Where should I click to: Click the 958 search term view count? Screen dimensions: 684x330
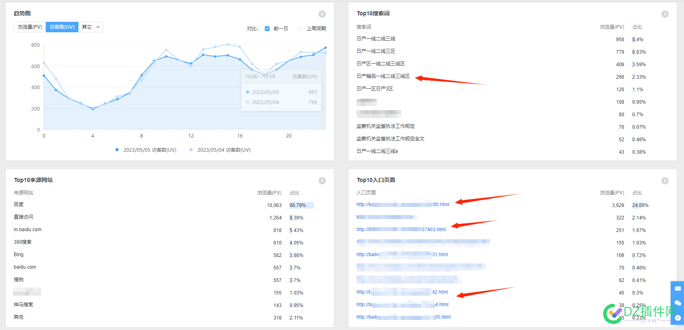(620, 40)
